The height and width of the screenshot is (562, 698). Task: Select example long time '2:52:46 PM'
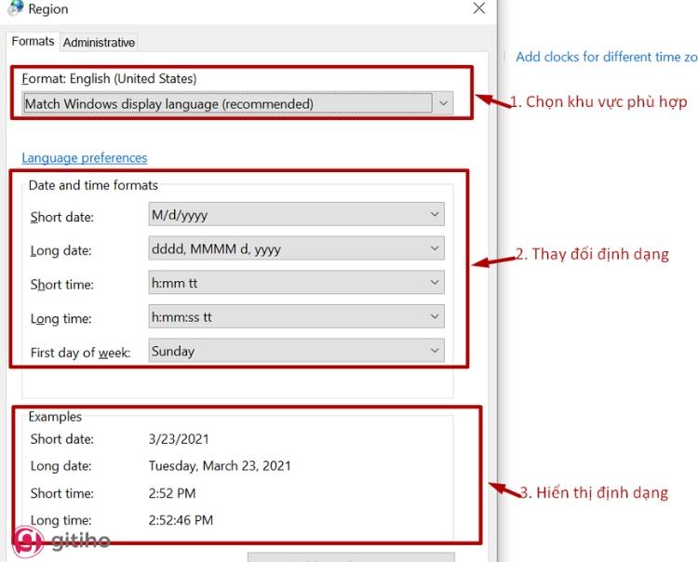tap(181, 520)
